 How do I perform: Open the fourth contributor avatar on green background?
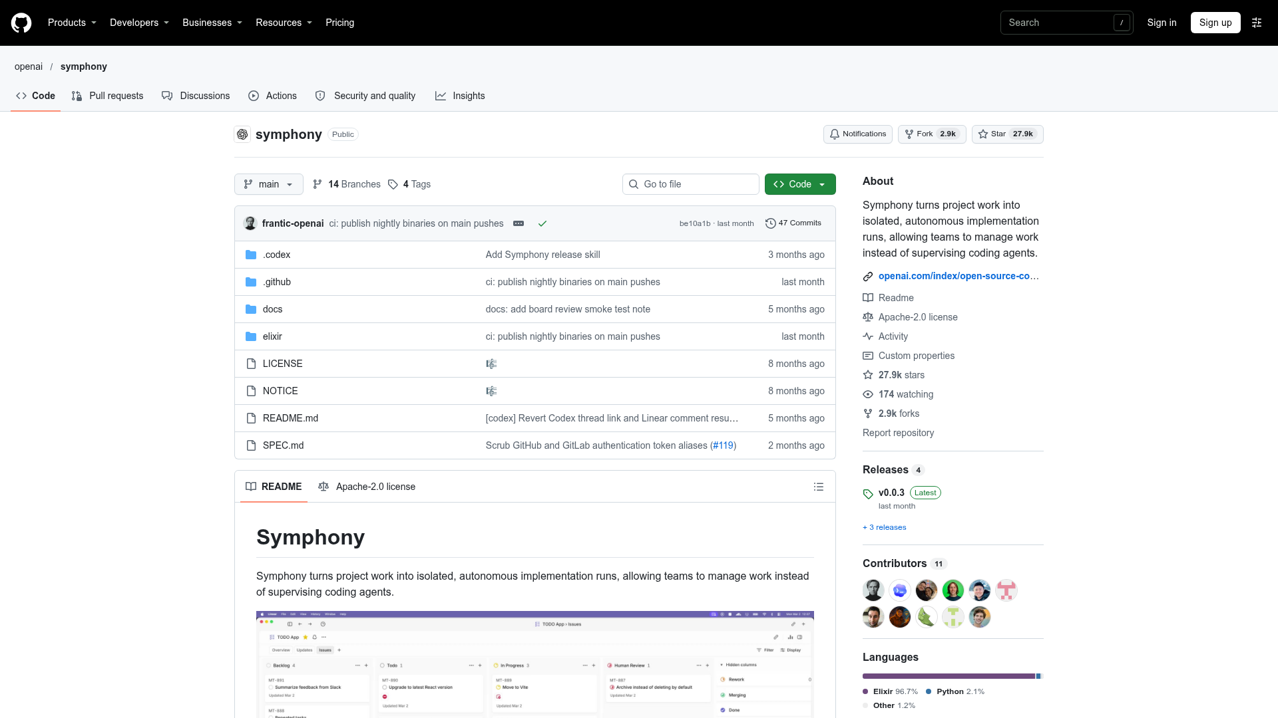point(953,590)
